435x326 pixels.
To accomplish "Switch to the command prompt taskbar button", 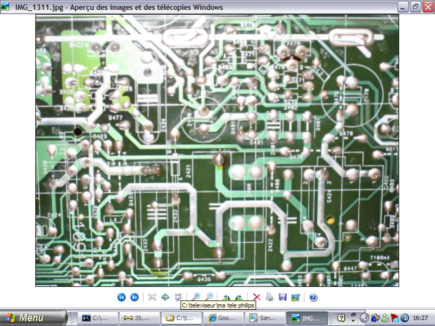I will [x=97, y=318].
